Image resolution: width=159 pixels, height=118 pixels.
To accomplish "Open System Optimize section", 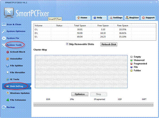I will (16, 31).
